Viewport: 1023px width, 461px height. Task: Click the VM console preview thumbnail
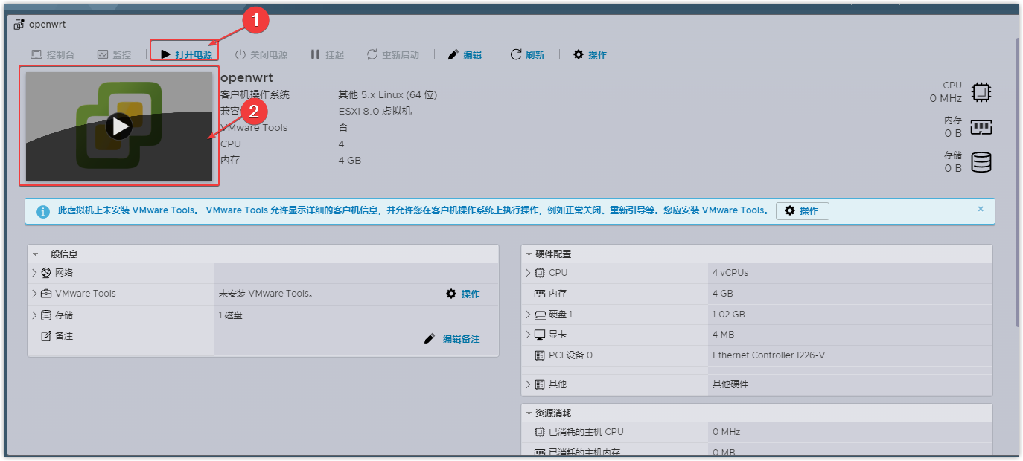[119, 126]
